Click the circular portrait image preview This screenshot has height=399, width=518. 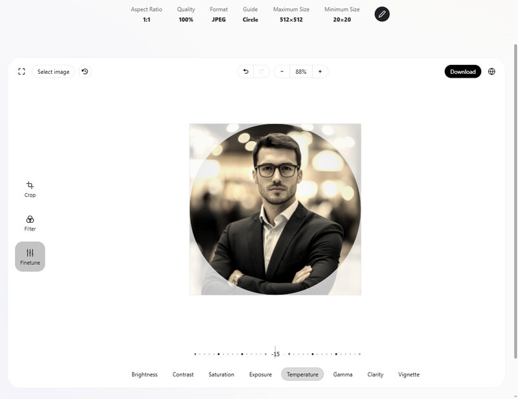[275, 209]
